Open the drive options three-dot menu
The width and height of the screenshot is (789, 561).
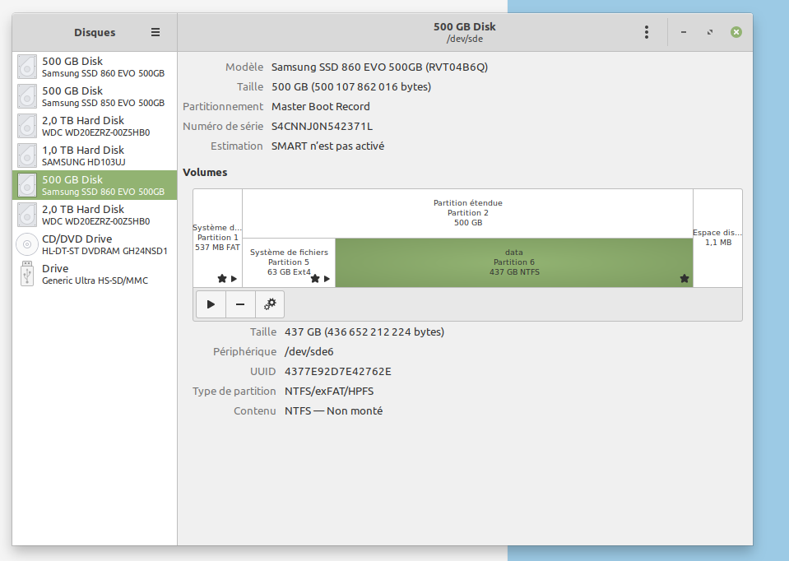647,32
